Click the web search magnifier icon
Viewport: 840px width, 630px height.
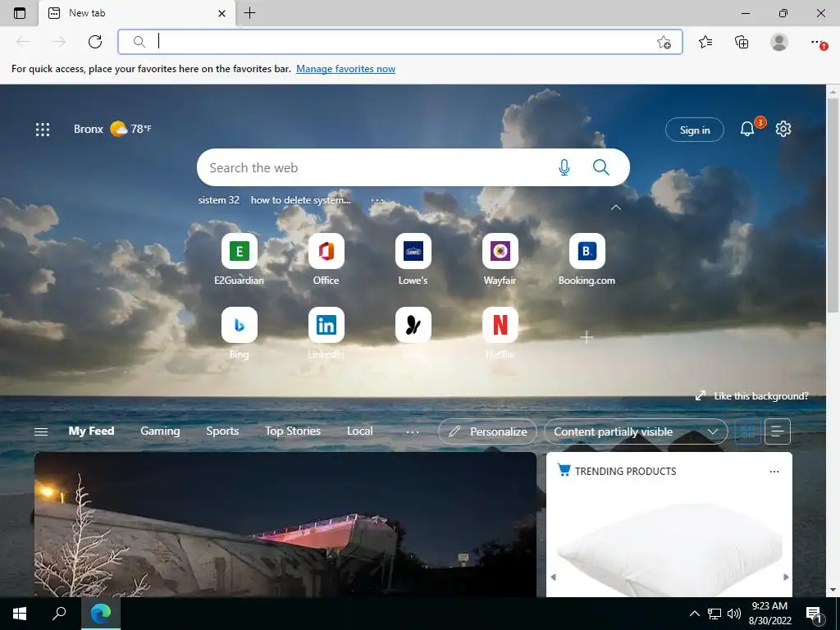tap(601, 167)
